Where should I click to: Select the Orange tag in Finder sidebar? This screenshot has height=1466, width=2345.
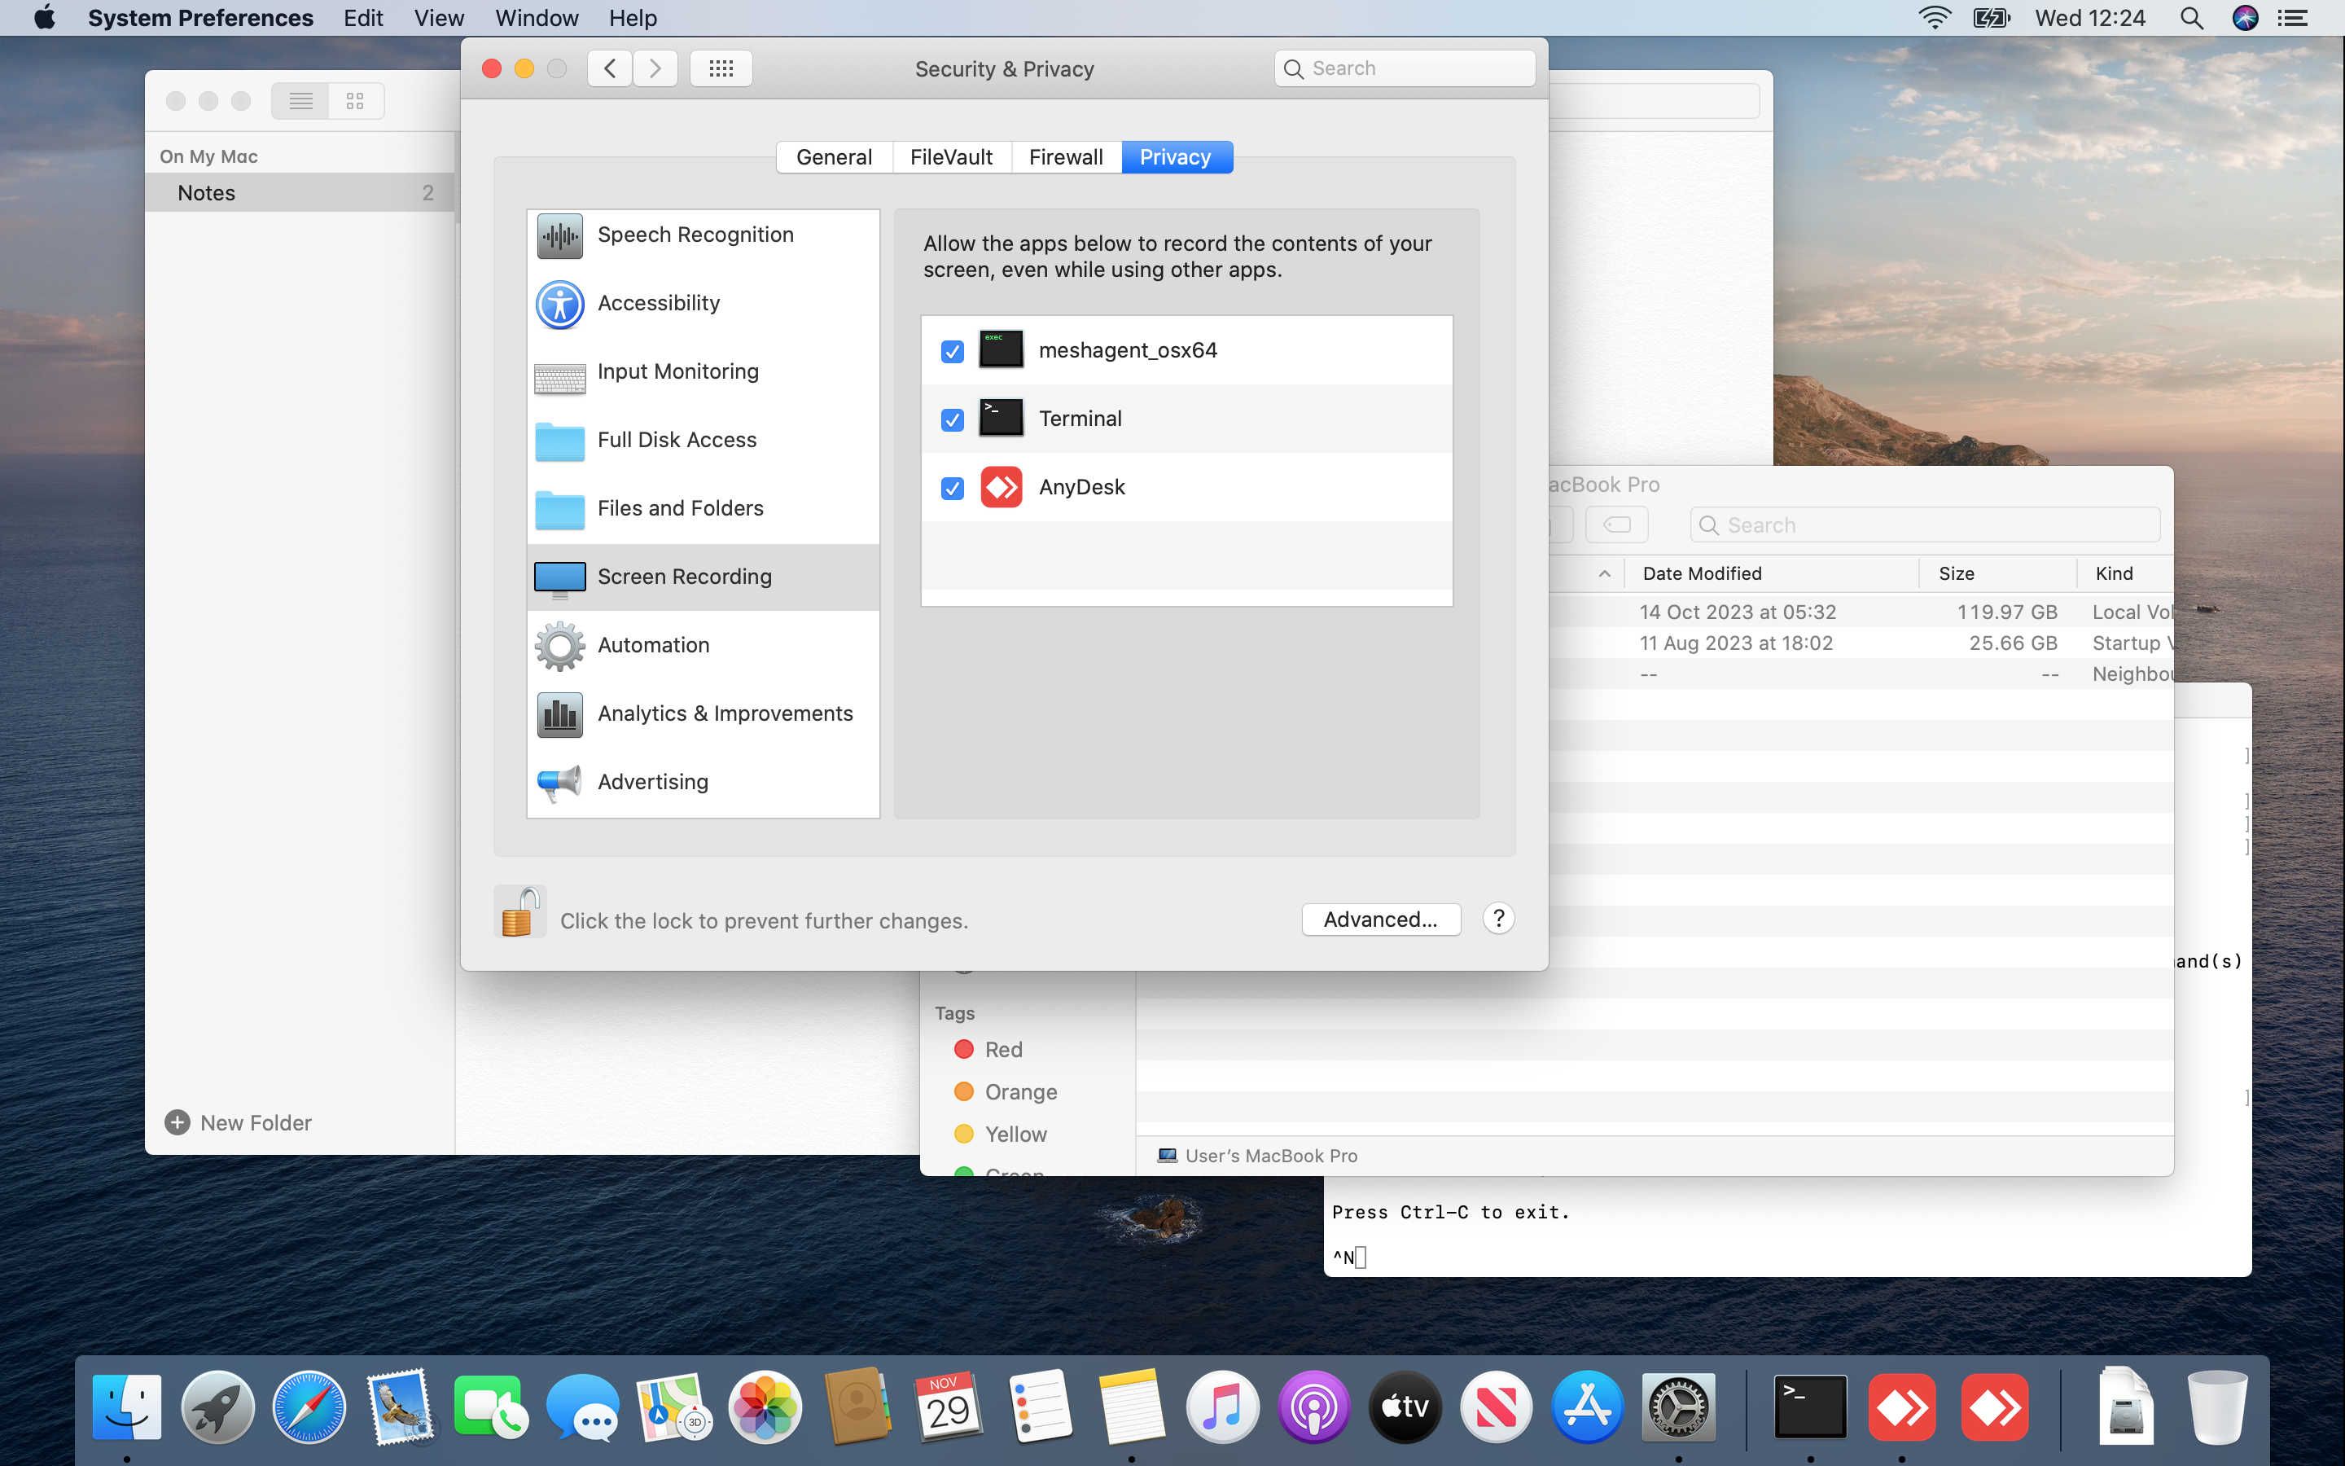coord(1019,1091)
